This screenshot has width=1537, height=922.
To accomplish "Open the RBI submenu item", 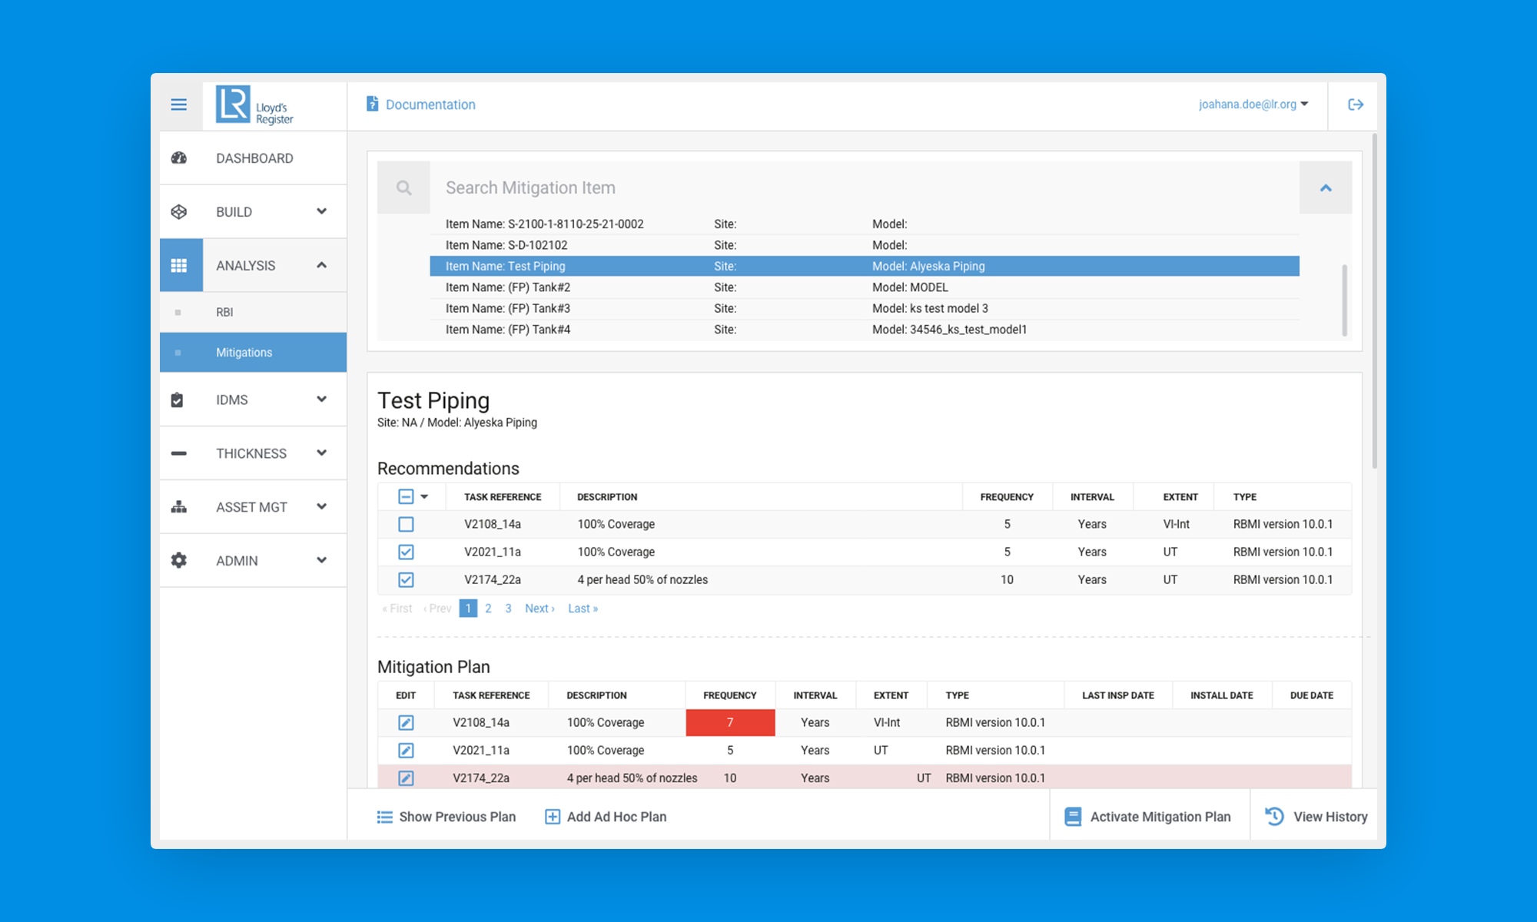I will point(253,312).
